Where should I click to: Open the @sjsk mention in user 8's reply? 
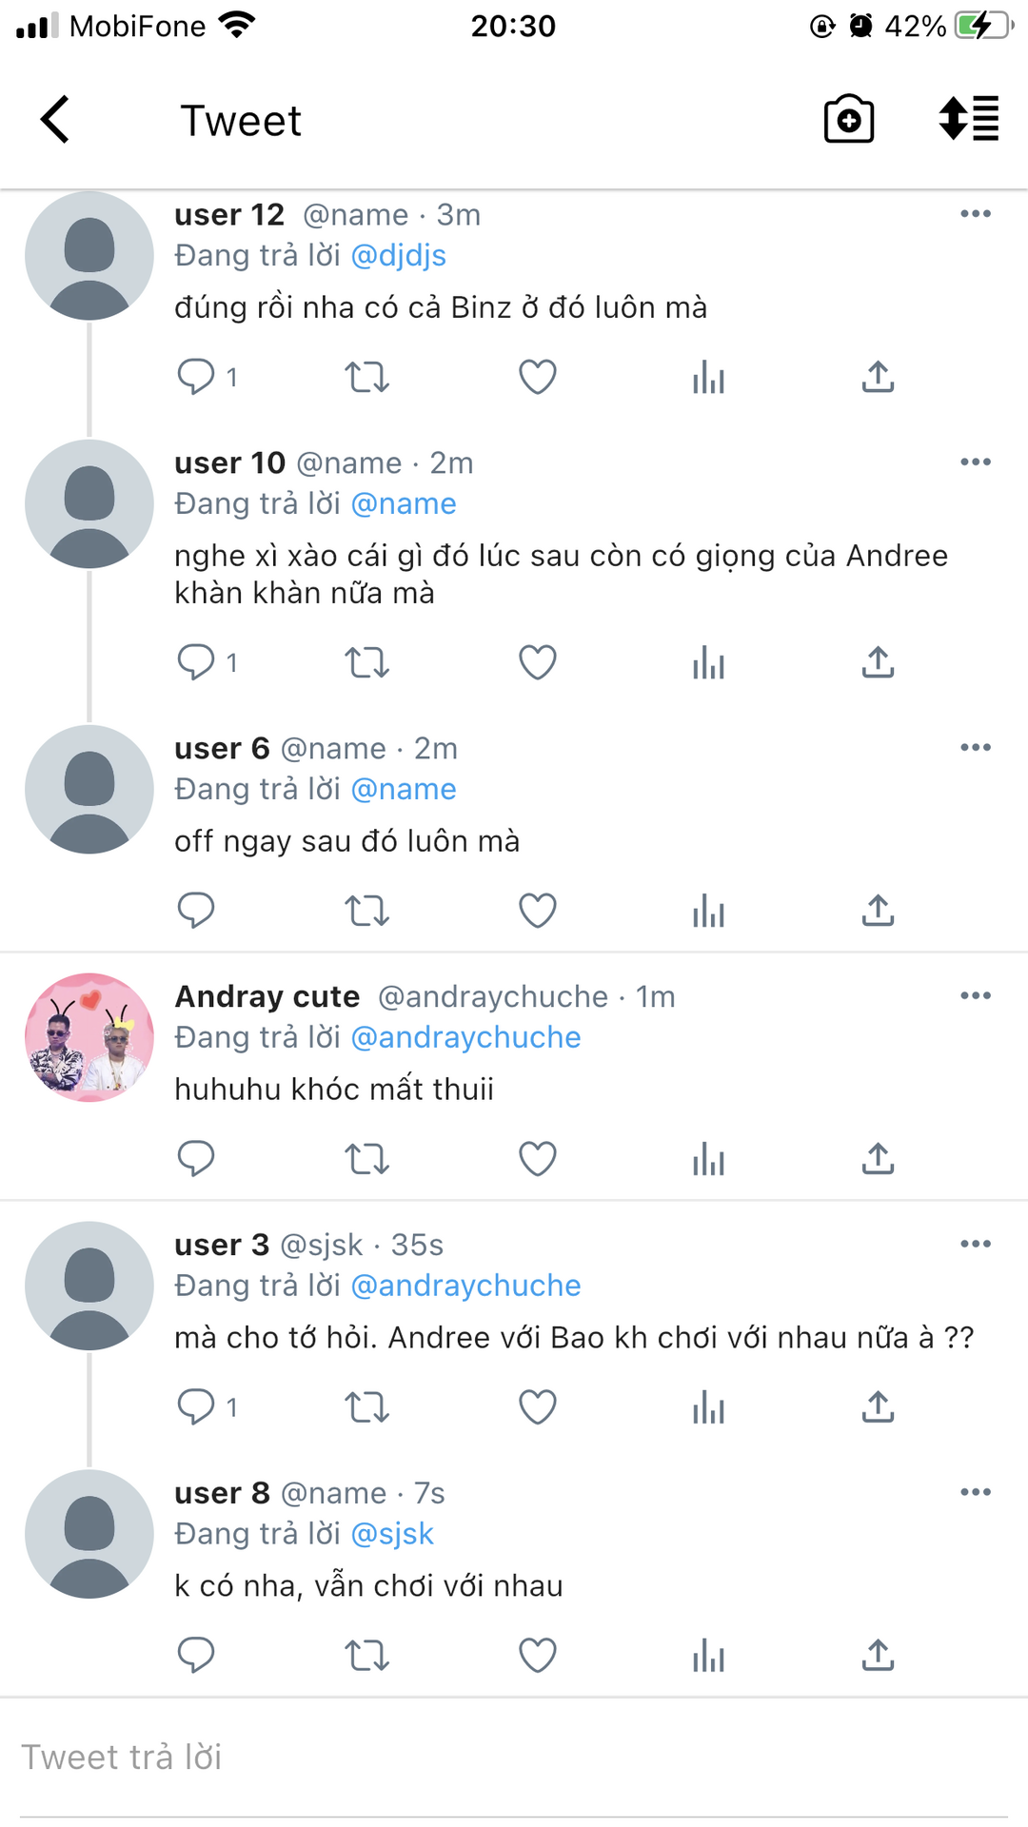(x=392, y=1534)
